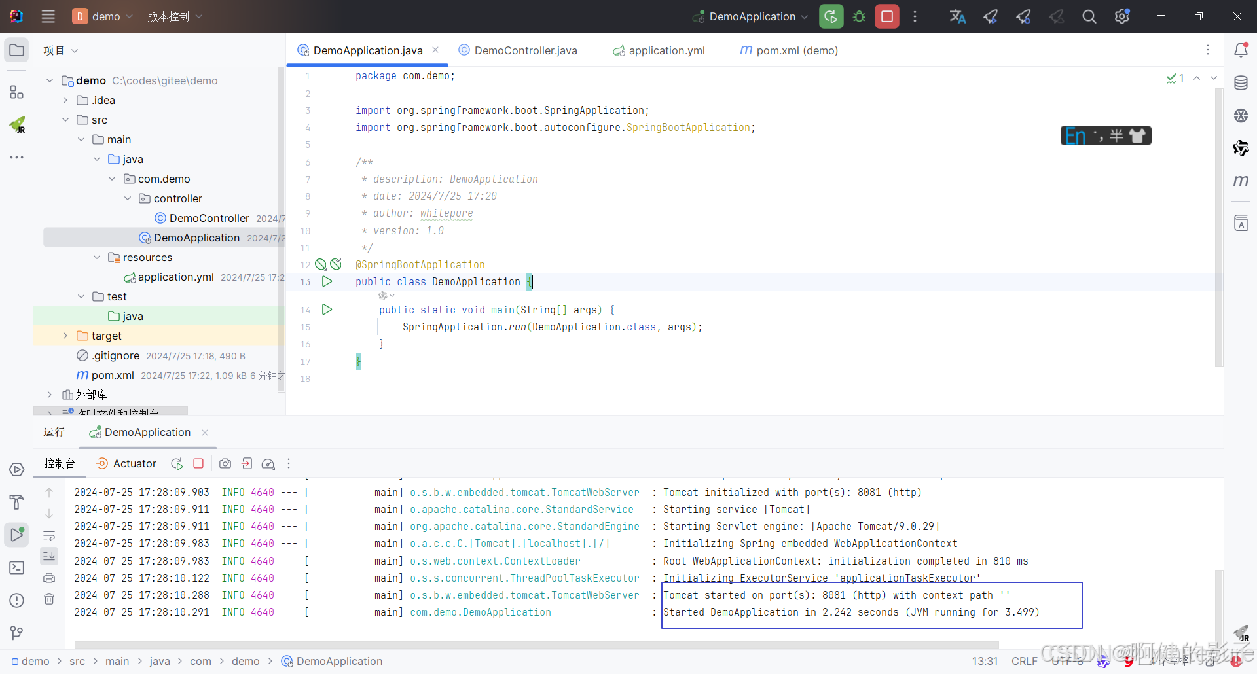The image size is (1257, 674).
Task: Click the console horizontal scrollbar
Action: 536,645
